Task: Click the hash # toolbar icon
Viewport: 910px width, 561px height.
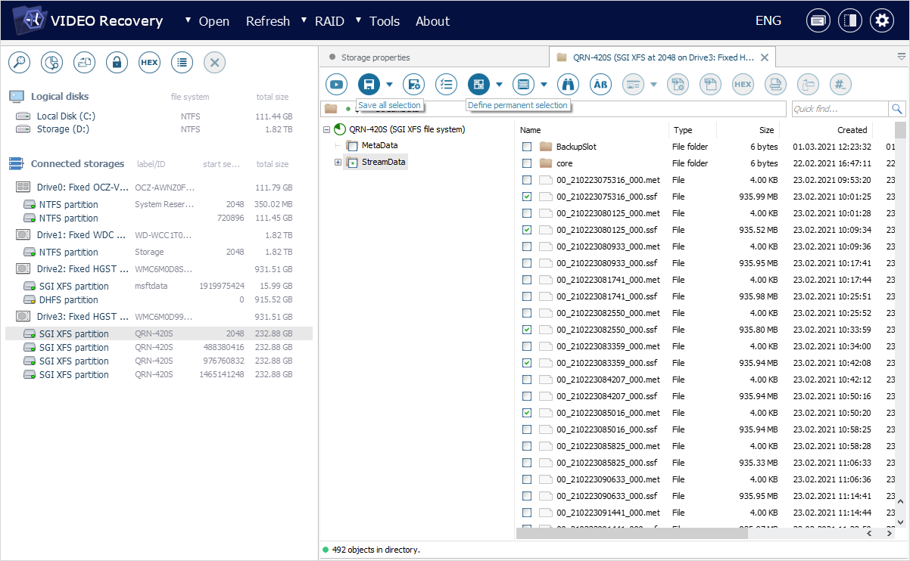Action: (x=840, y=84)
